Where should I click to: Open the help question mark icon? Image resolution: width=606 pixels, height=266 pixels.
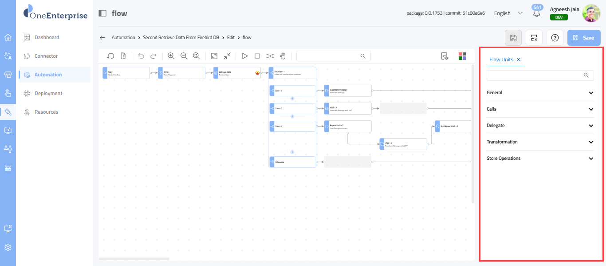click(555, 38)
